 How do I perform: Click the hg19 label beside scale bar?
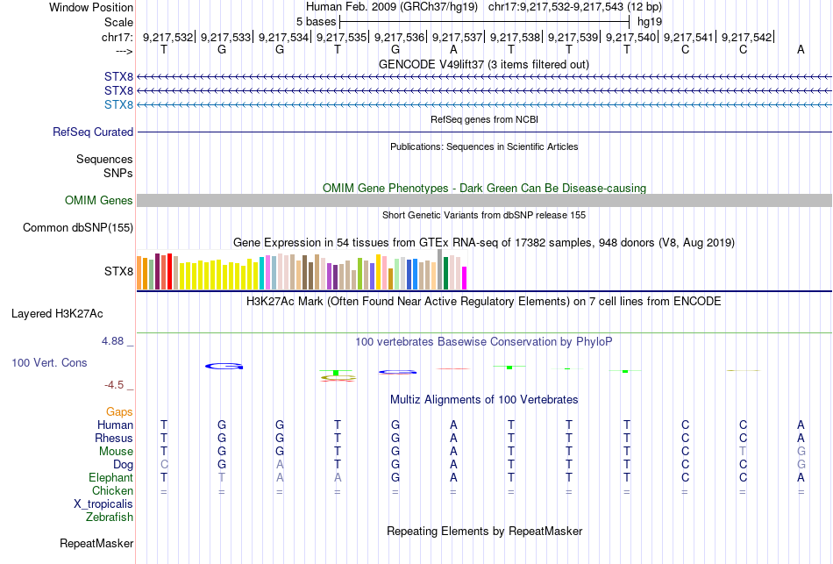650,22
